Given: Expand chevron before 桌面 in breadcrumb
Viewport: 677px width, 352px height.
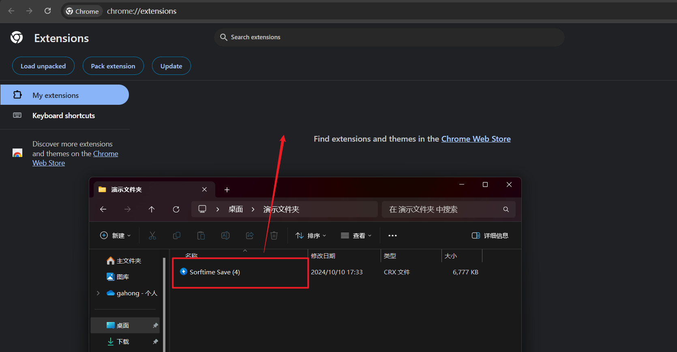Looking at the screenshot, I should 218,209.
